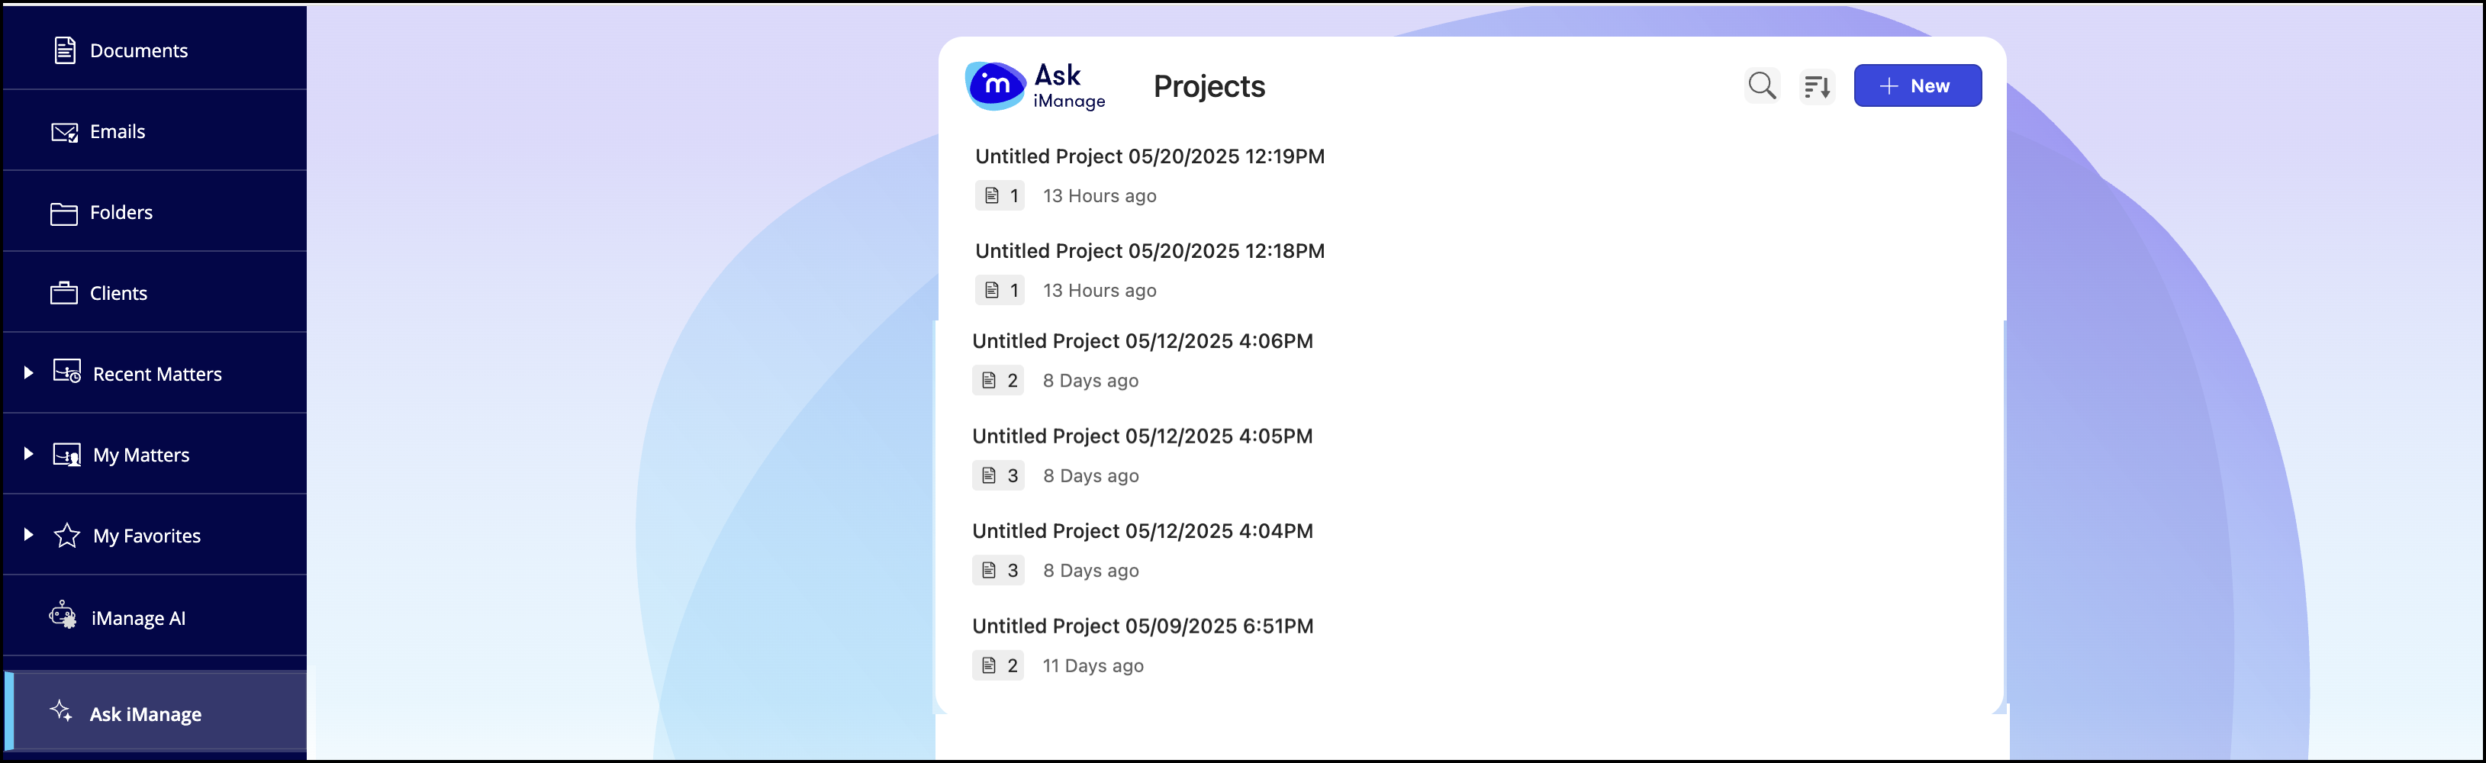The width and height of the screenshot is (2486, 763).
Task: Create a project with the New button
Action: (x=1917, y=86)
